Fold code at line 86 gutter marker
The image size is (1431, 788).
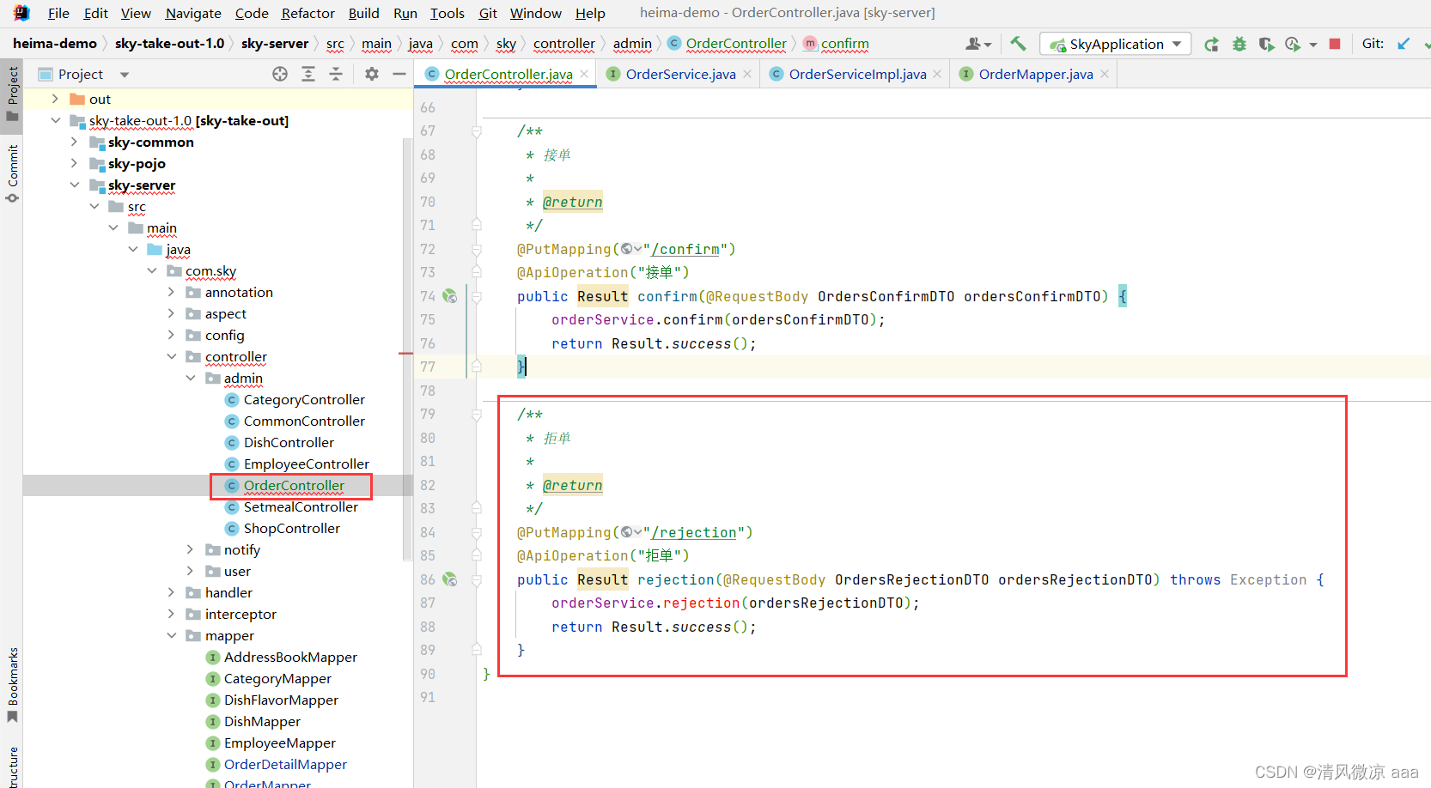(477, 579)
